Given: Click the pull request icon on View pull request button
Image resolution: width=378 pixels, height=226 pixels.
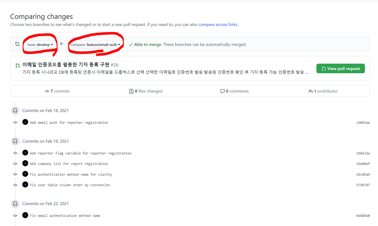Looking at the screenshot, I should tap(324, 69).
